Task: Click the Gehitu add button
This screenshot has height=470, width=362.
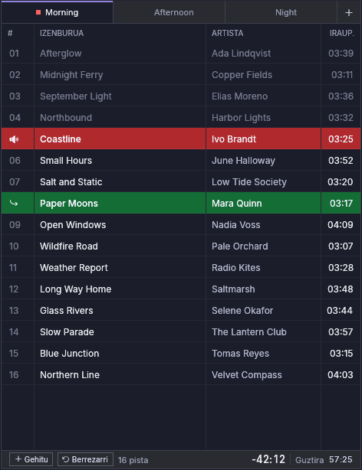Action: [31, 459]
